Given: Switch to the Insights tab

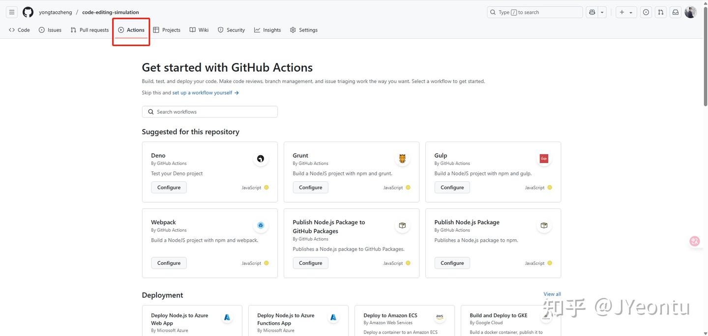Looking at the screenshot, I should tap(267, 30).
